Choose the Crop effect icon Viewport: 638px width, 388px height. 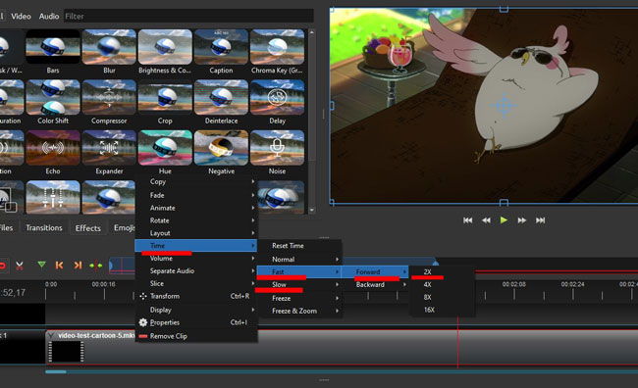click(x=165, y=97)
